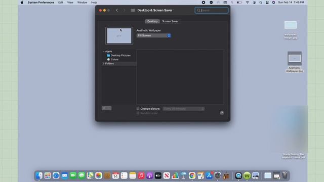This screenshot has width=324, height=182.
Task: Open Wi-Fi status menu
Action: (x=247, y=3)
